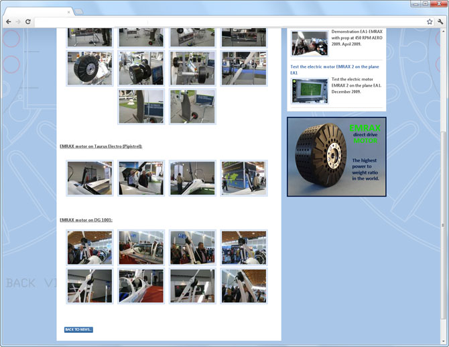Open the wrench settings menu

pos(440,21)
